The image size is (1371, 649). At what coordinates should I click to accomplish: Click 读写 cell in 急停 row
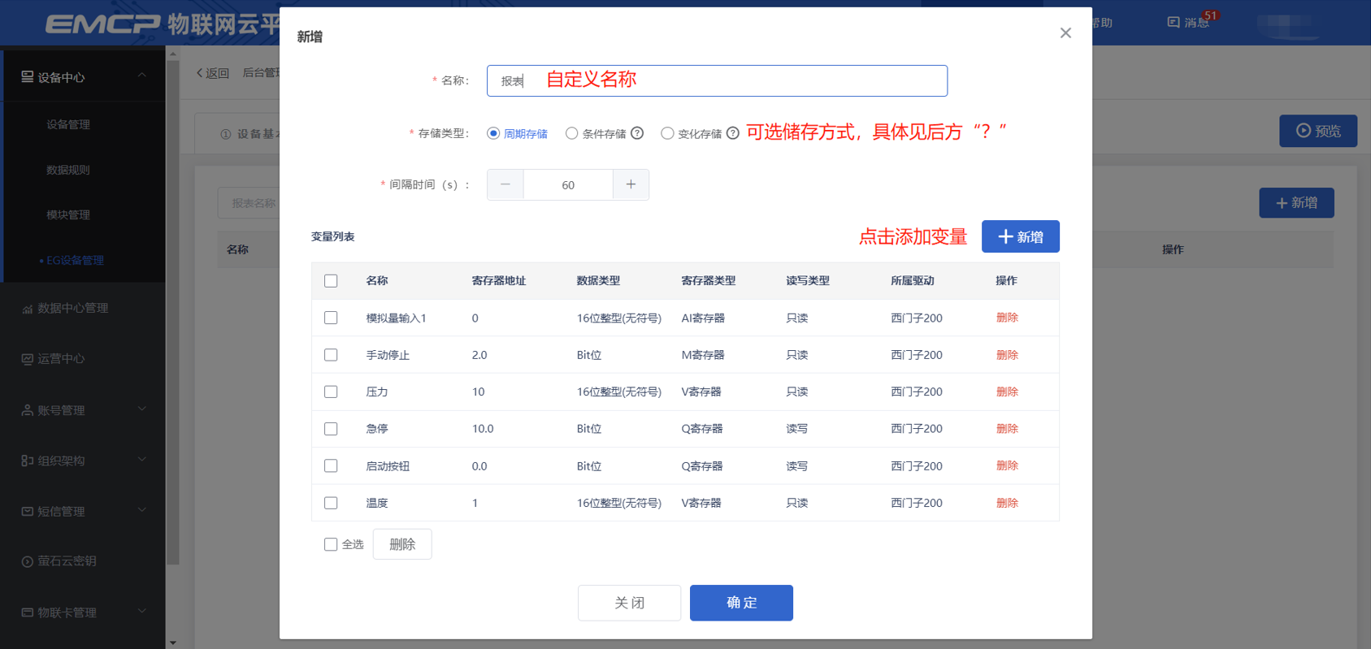[797, 428]
